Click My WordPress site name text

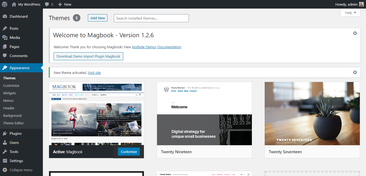[29, 4]
